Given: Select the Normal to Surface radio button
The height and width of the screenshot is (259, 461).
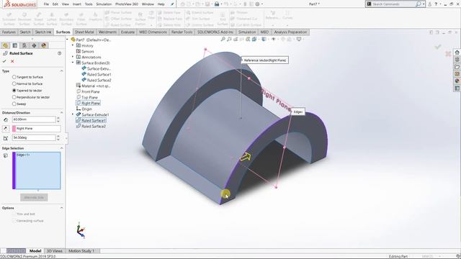Looking at the screenshot, I should (x=14, y=83).
